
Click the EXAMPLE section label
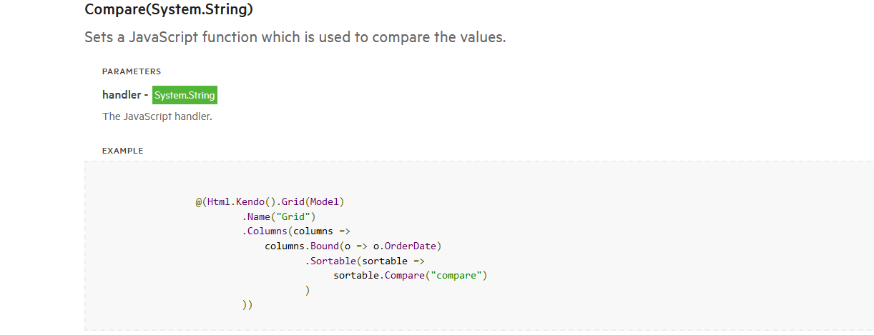123,151
